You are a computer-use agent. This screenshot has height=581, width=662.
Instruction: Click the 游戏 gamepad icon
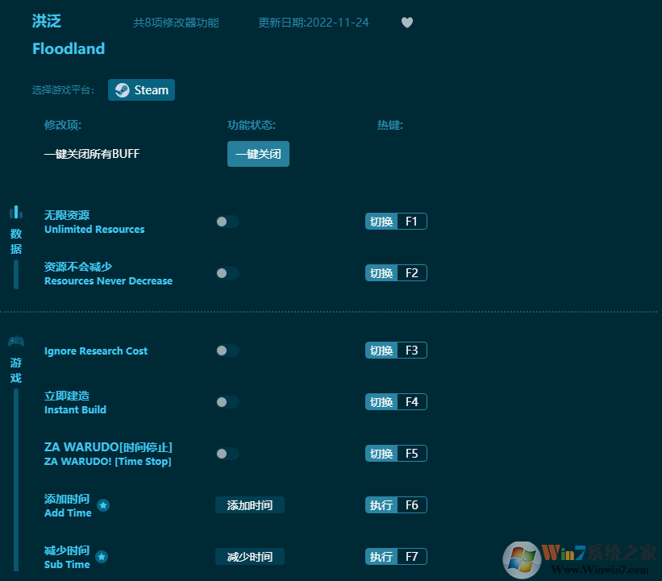[16, 341]
